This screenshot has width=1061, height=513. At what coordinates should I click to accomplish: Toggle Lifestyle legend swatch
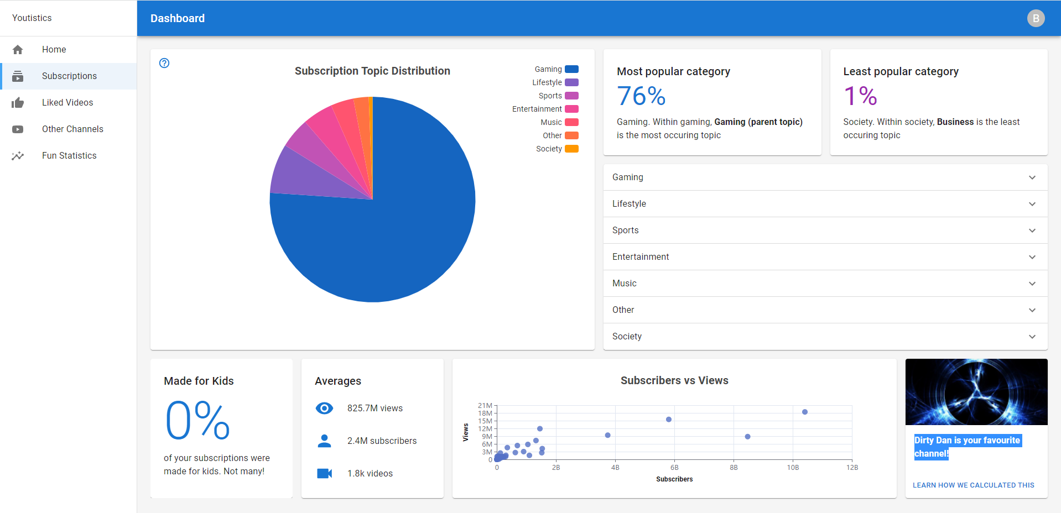pyautogui.click(x=571, y=82)
